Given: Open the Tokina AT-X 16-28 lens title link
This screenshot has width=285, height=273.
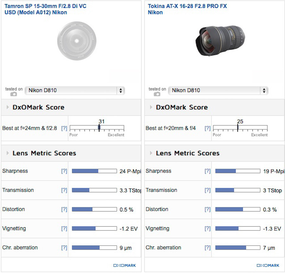Looking at the screenshot, I should pyautogui.click(x=187, y=9).
